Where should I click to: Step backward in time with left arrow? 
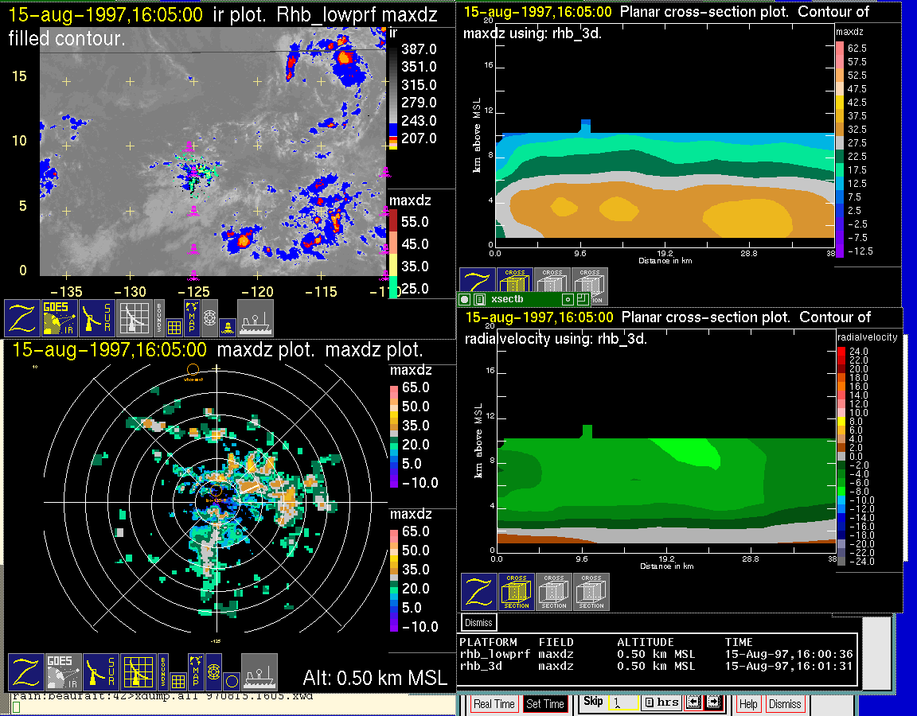click(693, 703)
